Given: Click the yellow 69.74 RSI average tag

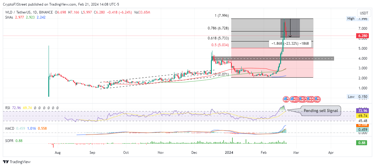Looking at the screenshot, I should coord(362,116).
